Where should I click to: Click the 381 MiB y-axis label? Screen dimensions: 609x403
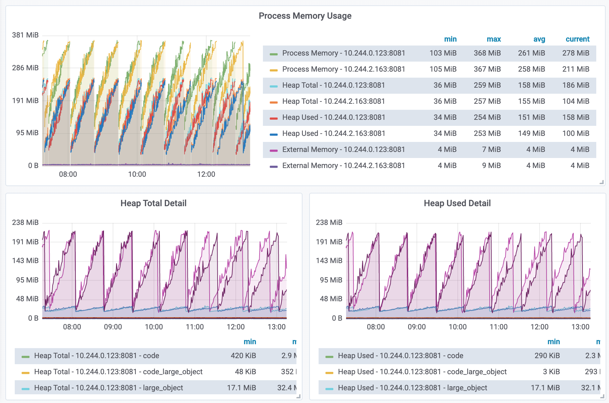point(25,35)
